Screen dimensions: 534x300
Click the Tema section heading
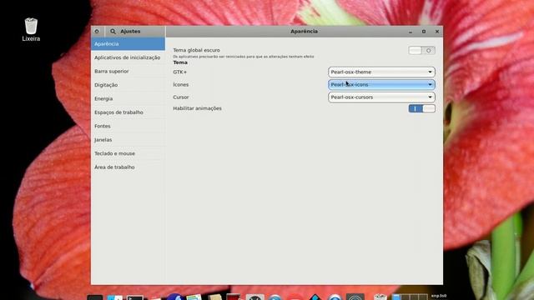click(180, 62)
